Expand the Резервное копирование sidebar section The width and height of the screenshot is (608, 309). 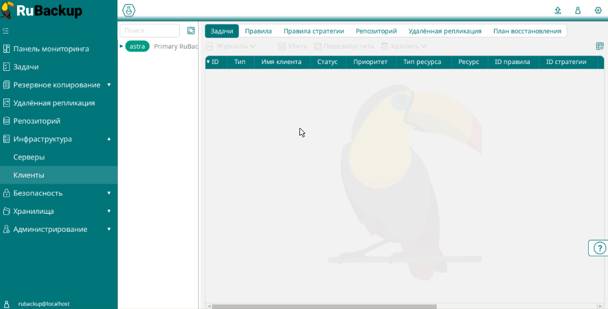tap(109, 85)
